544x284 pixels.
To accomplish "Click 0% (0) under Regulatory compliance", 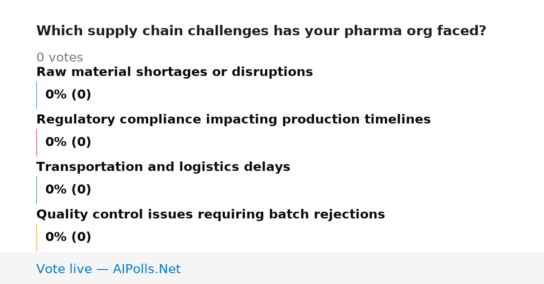I will [x=68, y=142].
